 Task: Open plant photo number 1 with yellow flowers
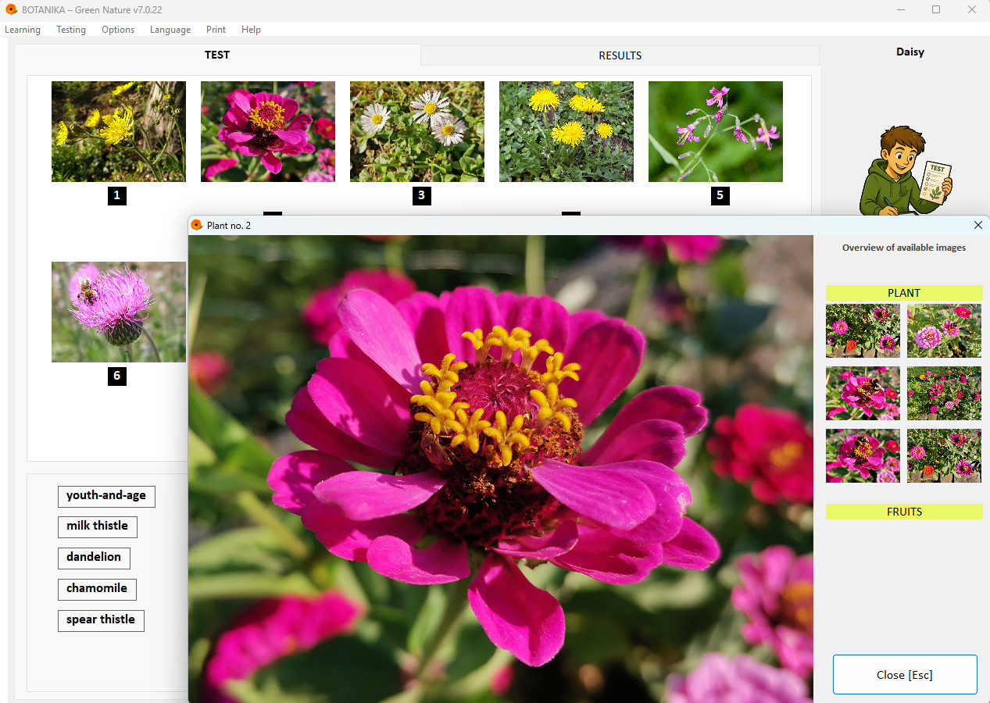point(119,131)
